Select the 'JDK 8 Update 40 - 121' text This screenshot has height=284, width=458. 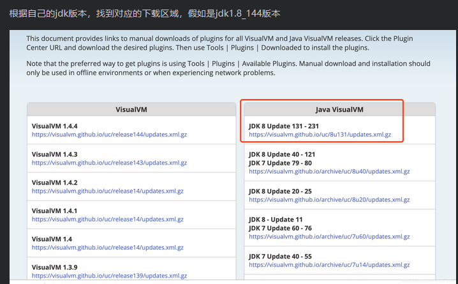(282, 154)
